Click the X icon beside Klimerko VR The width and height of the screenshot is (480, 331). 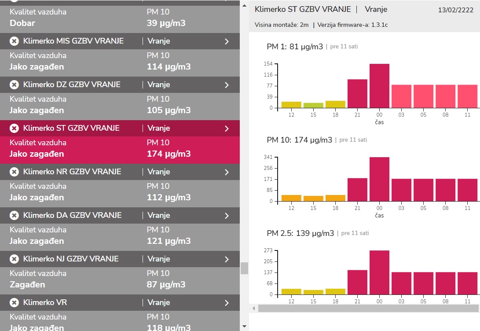[14, 302]
